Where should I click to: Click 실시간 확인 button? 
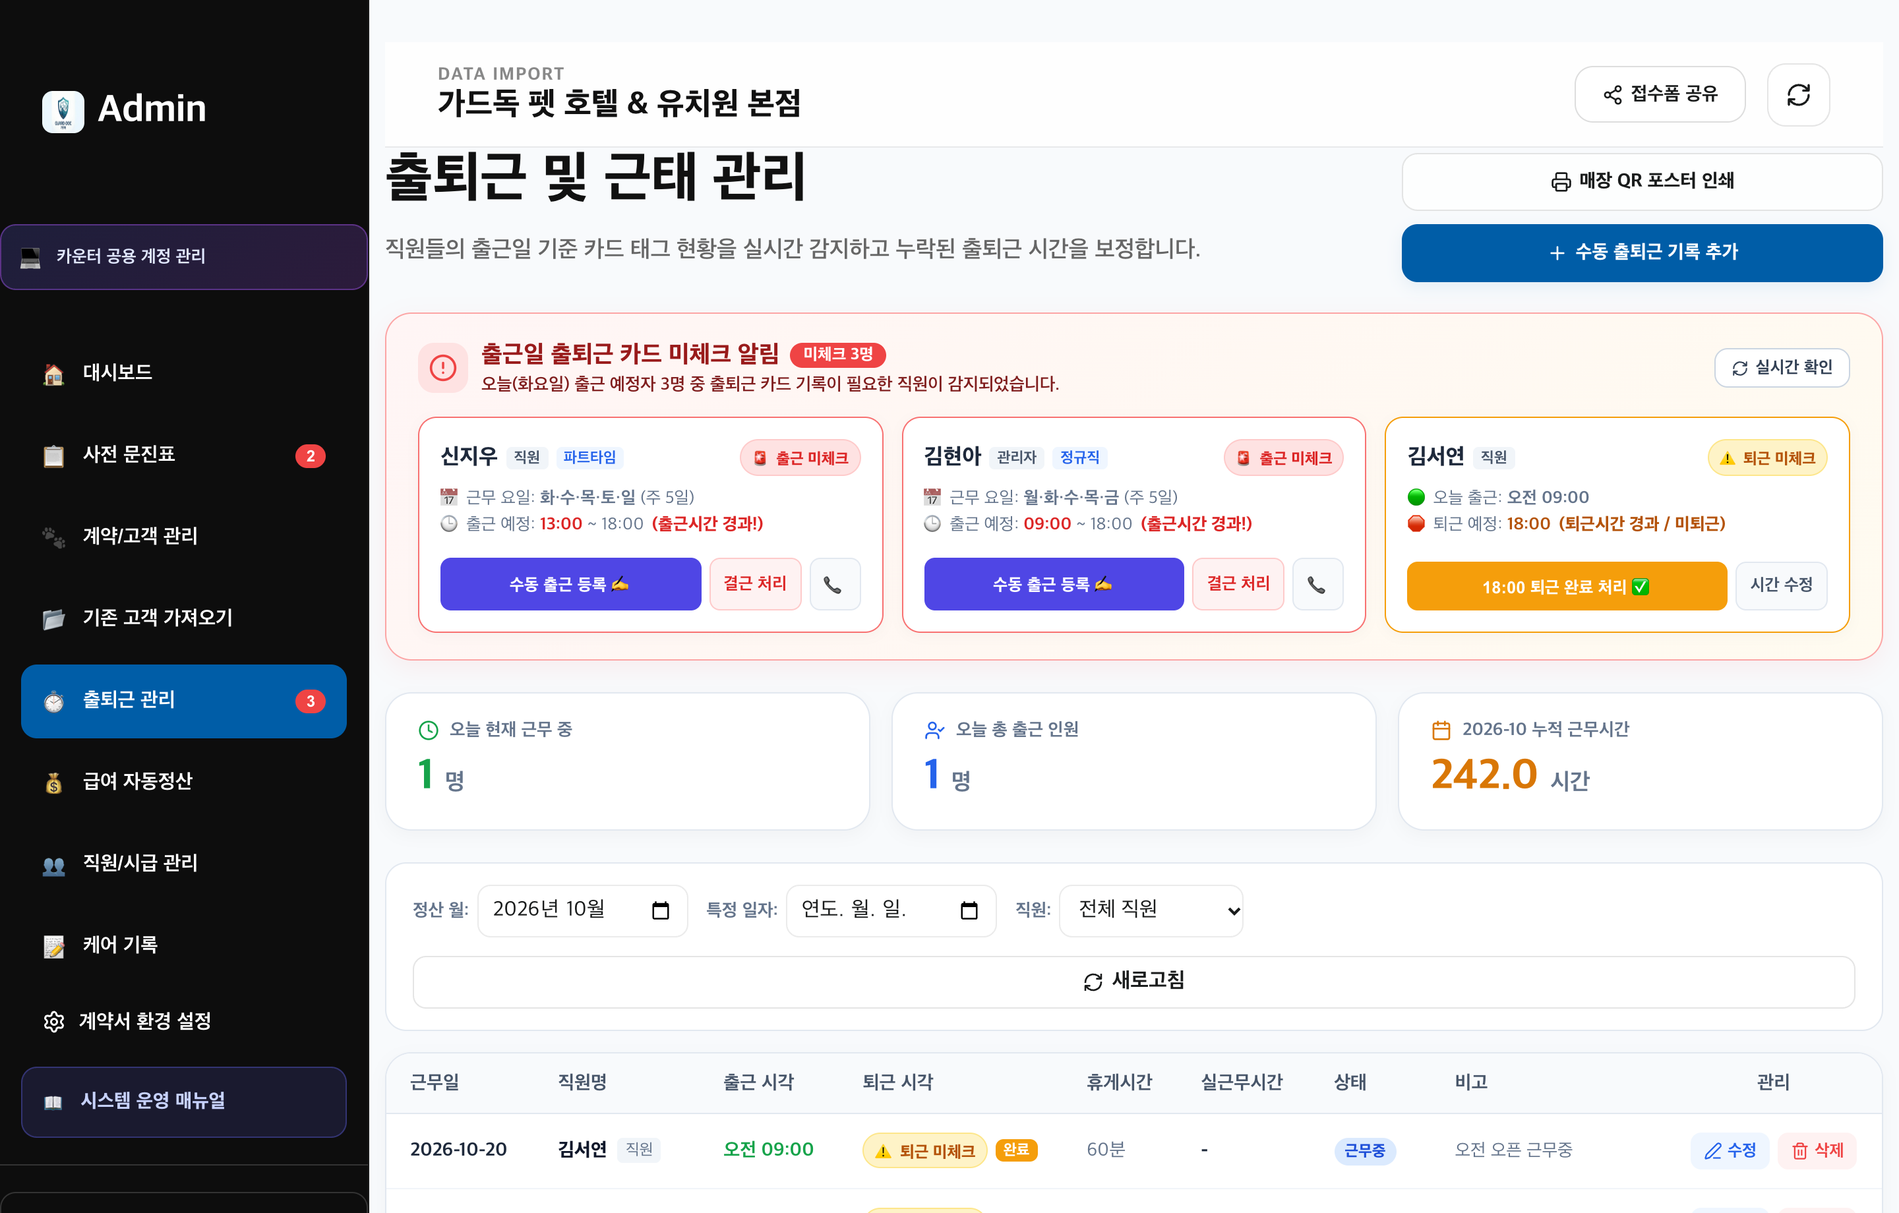[1781, 368]
